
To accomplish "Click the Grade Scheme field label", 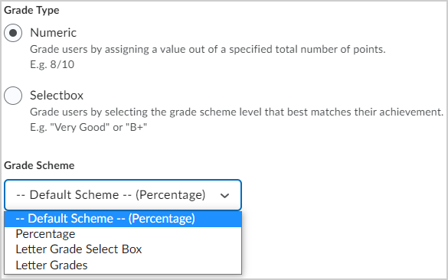I will click(x=39, y=165).
